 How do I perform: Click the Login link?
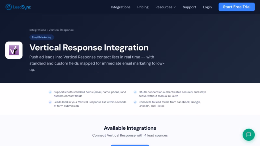(207, 7)
